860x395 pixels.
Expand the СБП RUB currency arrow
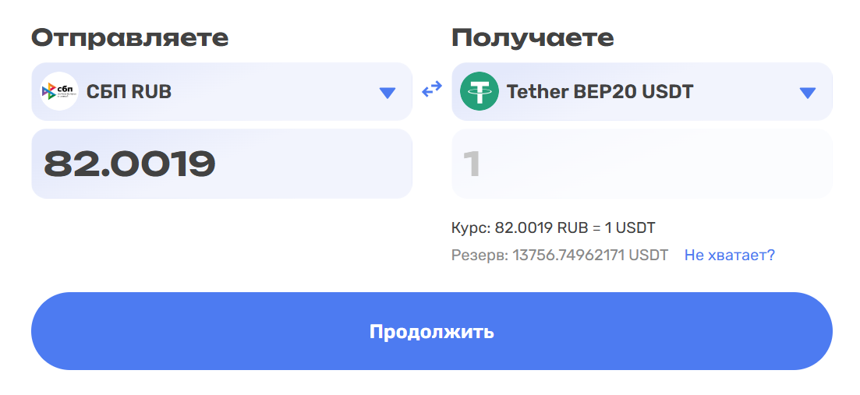[388, 93]
